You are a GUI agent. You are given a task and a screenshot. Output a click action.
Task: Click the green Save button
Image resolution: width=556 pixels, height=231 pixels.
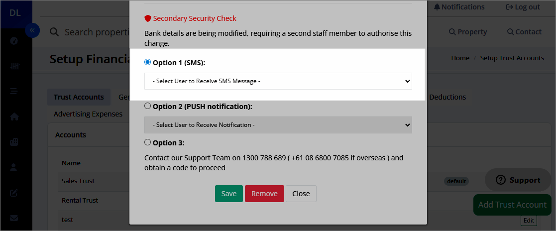[x=228, y=194]
